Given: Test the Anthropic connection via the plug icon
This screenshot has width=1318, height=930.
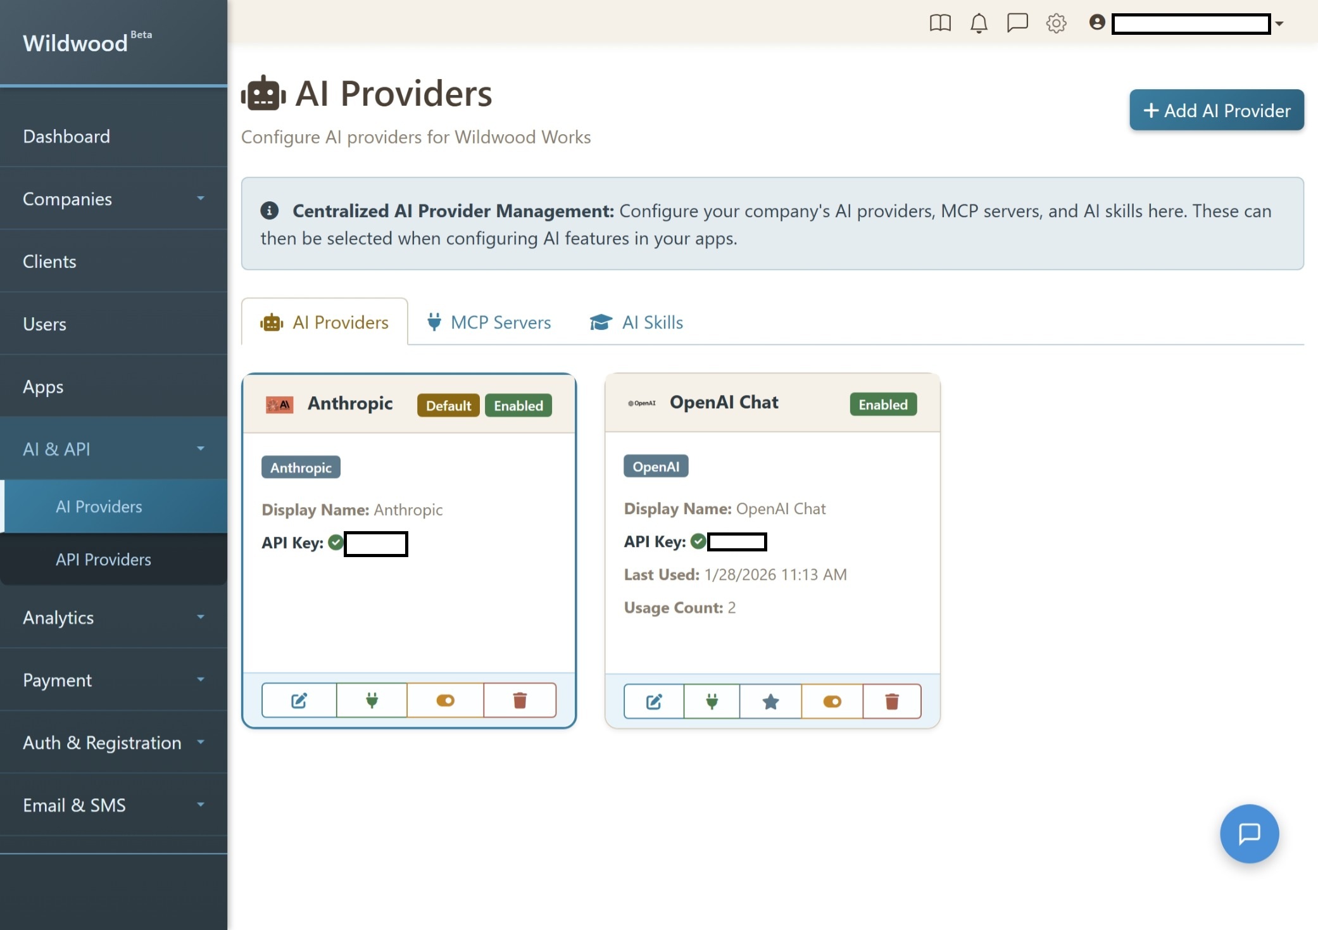Looking at the screenshot, I should click(372, 700).
